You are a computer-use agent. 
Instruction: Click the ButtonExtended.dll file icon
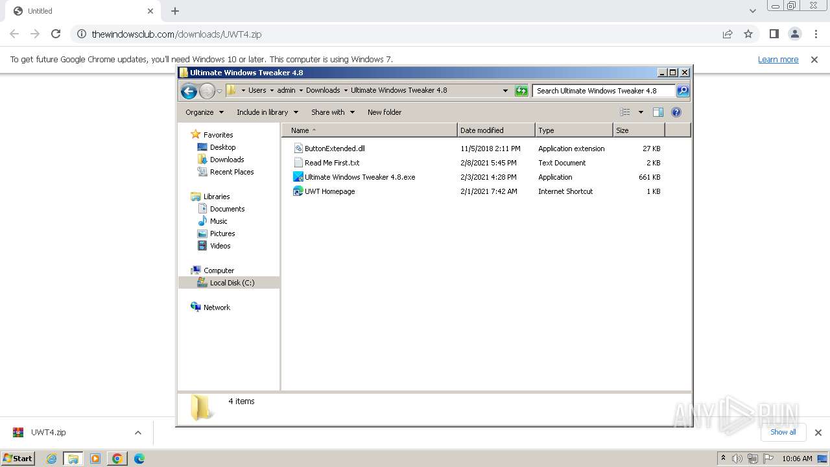click(298, 149)
